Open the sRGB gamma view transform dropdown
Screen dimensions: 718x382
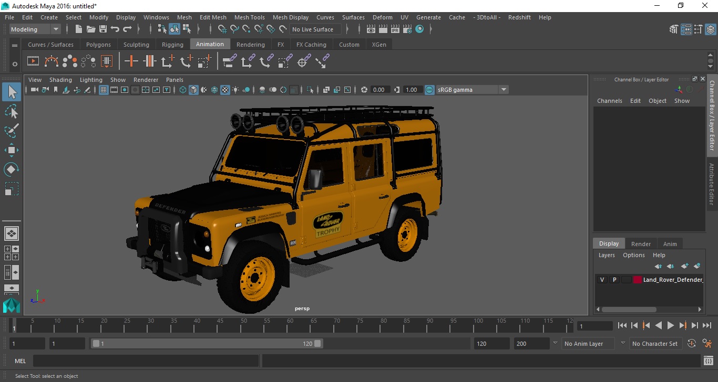pos(473,90)
